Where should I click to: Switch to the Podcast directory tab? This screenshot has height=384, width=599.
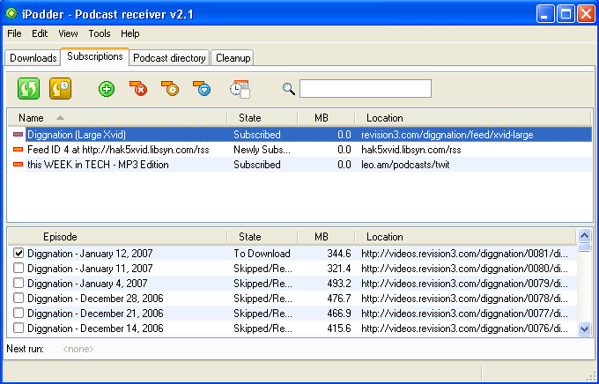coord(169,58)
